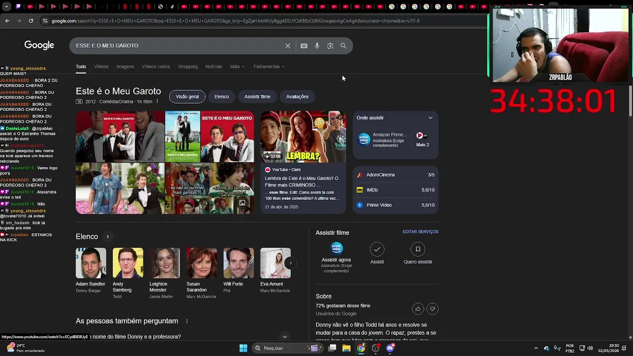This screenshot has width=633, height=356.
Task: Open the Ferramentas dropdown
Action: point(269,66)
